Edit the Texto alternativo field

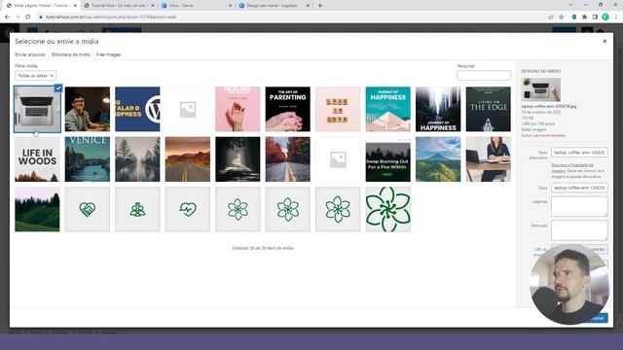[579, 153]
